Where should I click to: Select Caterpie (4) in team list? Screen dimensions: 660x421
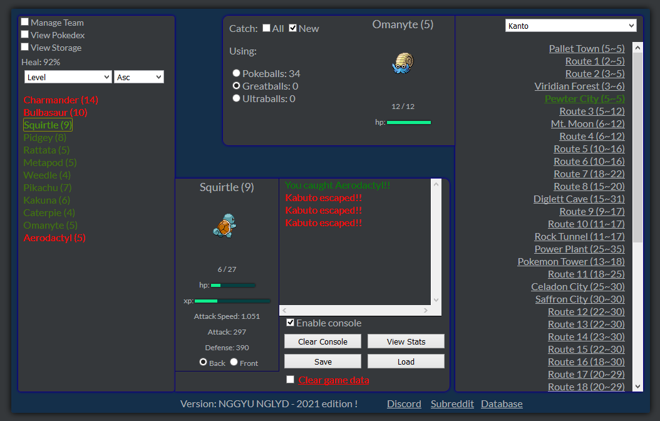(x=49, y=212)
